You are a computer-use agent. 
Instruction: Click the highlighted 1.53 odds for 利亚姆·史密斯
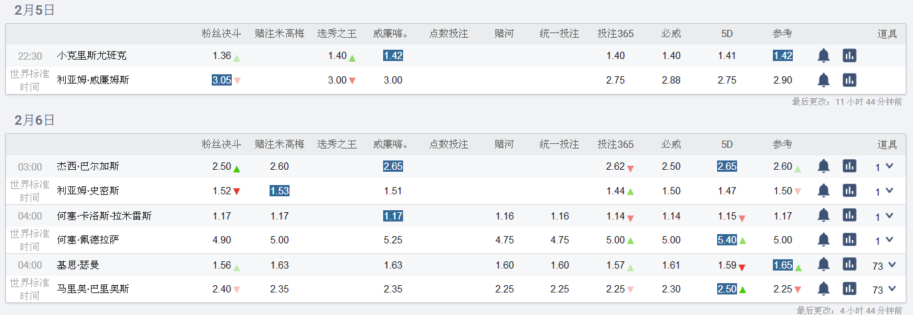click(x=280, y=191)
